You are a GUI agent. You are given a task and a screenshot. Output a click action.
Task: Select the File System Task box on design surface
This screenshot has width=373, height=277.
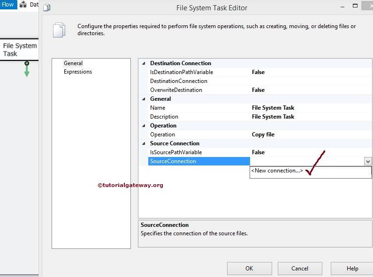(19, 50)
